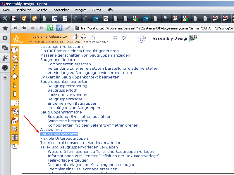Open the Assoziativität link

tap(53, 129)
